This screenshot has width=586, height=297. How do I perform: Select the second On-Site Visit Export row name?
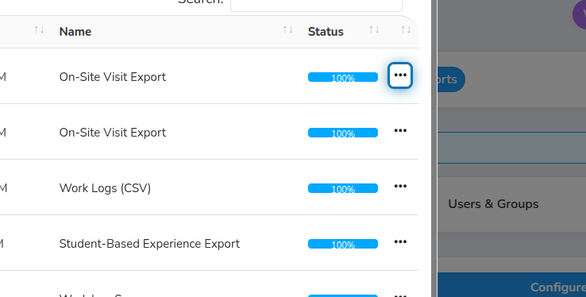click(113, 133)
